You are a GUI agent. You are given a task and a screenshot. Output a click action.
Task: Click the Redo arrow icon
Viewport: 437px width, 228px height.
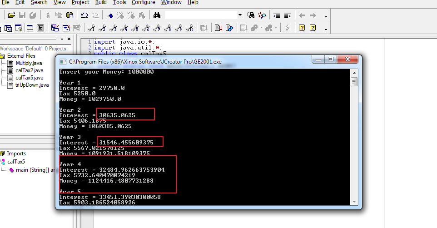(x=95, y=15)
